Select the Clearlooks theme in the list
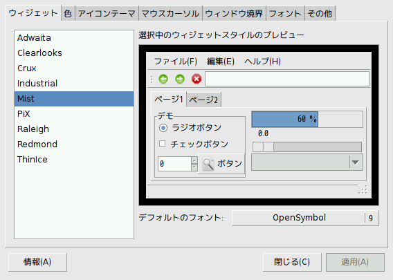The height and width of the screenshot is (280, 393). tap(74, 53)
